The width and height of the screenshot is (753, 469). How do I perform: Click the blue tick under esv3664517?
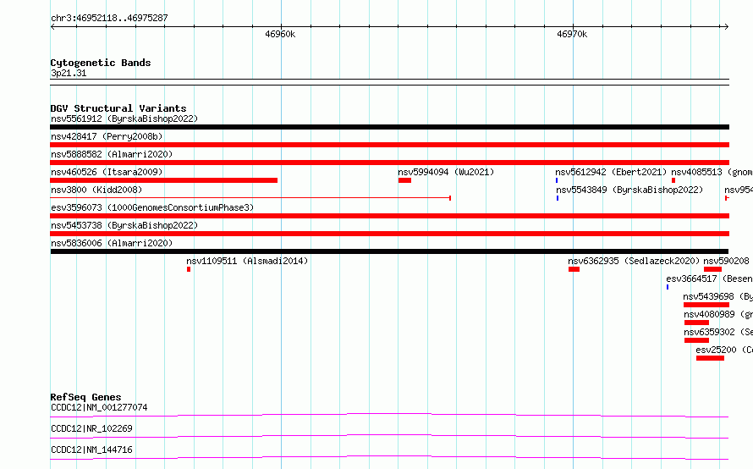(668, 287)
